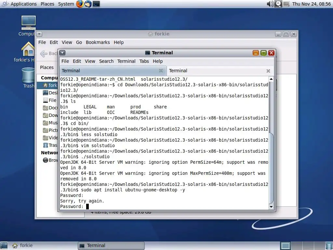Open the forkie file manager window menu button
The image size is (333, 250).
point(39,34)
